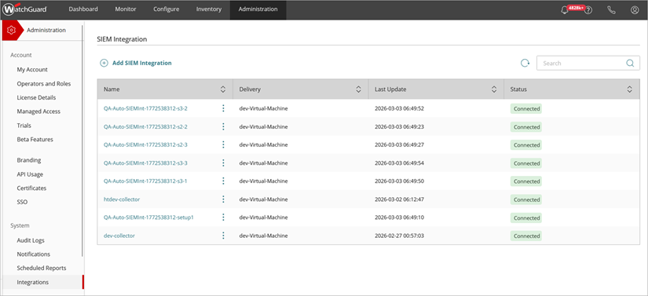Open dev-collector integration link
Viewport: 648px width, 296px height.
pos(119,236)
